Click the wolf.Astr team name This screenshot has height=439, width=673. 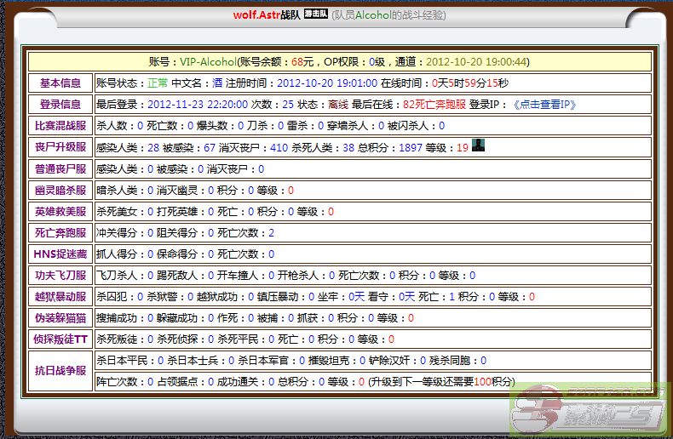click(x=256, y=15)
